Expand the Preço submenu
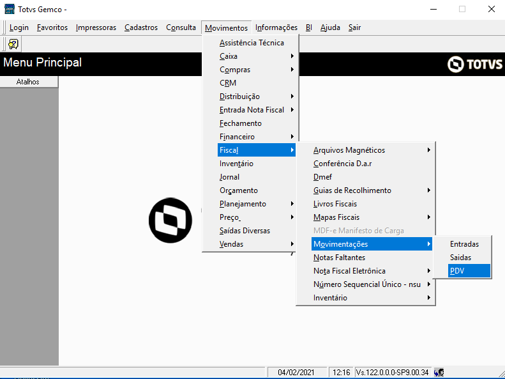This screenshot has height=379, width=505. tap(257, 217)
